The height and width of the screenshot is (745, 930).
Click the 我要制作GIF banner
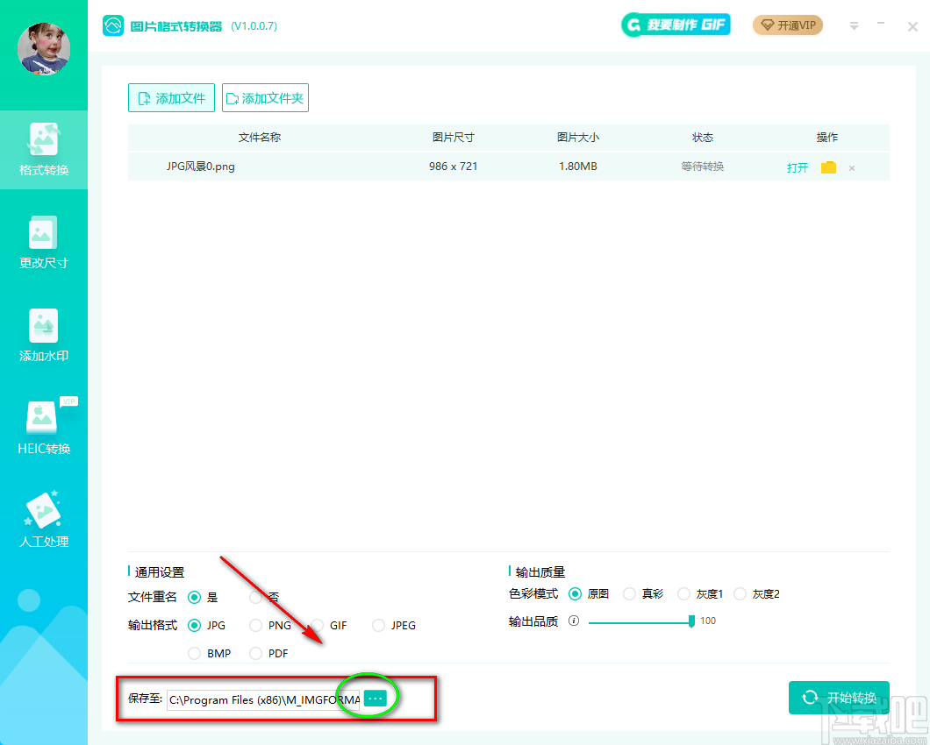pos(676,25)
